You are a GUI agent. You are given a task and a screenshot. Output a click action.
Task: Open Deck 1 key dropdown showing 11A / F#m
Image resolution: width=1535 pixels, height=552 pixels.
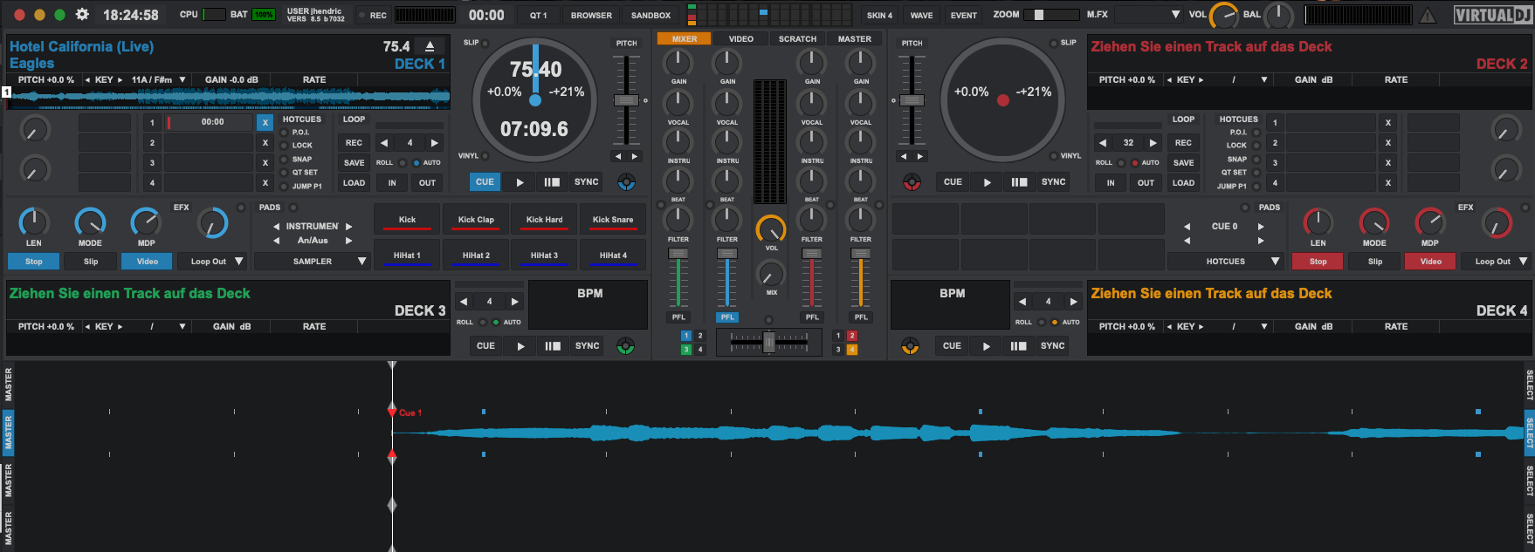tap(182, 79)
